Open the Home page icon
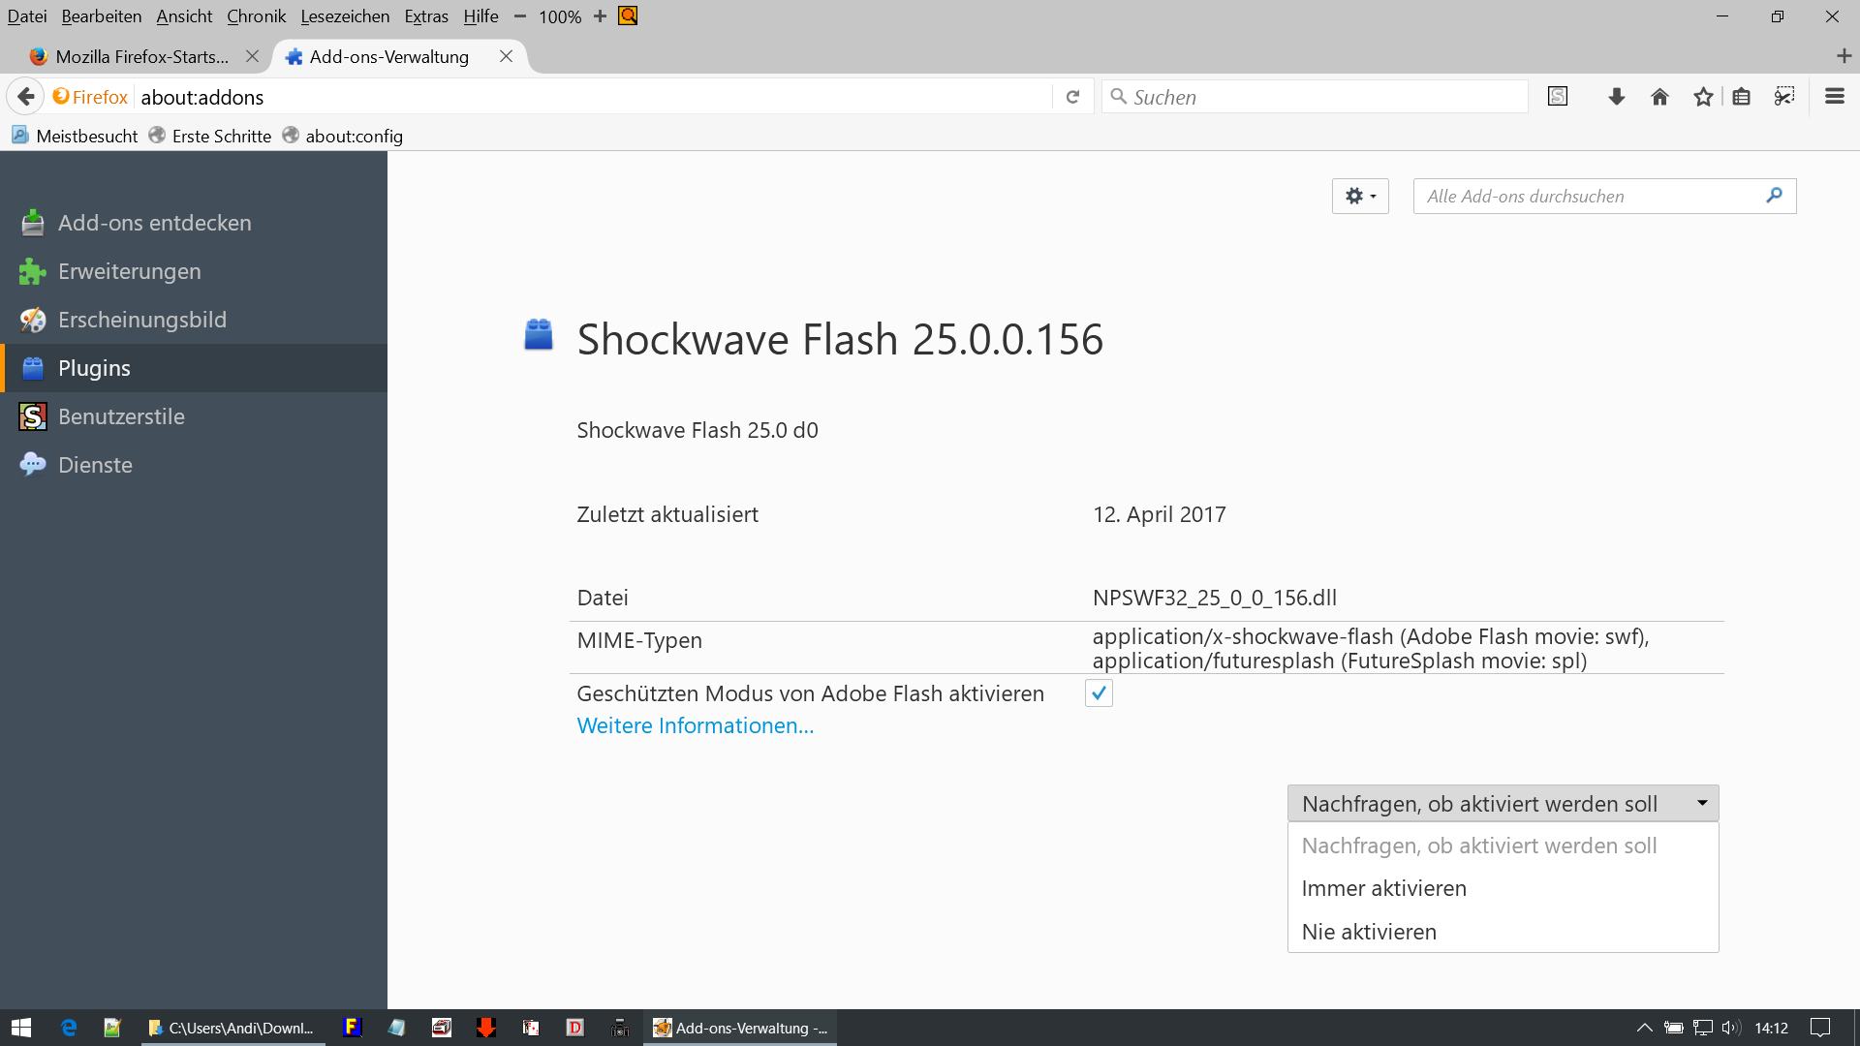Image resolution: width=1860 pixels, height=1046 pixels. 1659,97
